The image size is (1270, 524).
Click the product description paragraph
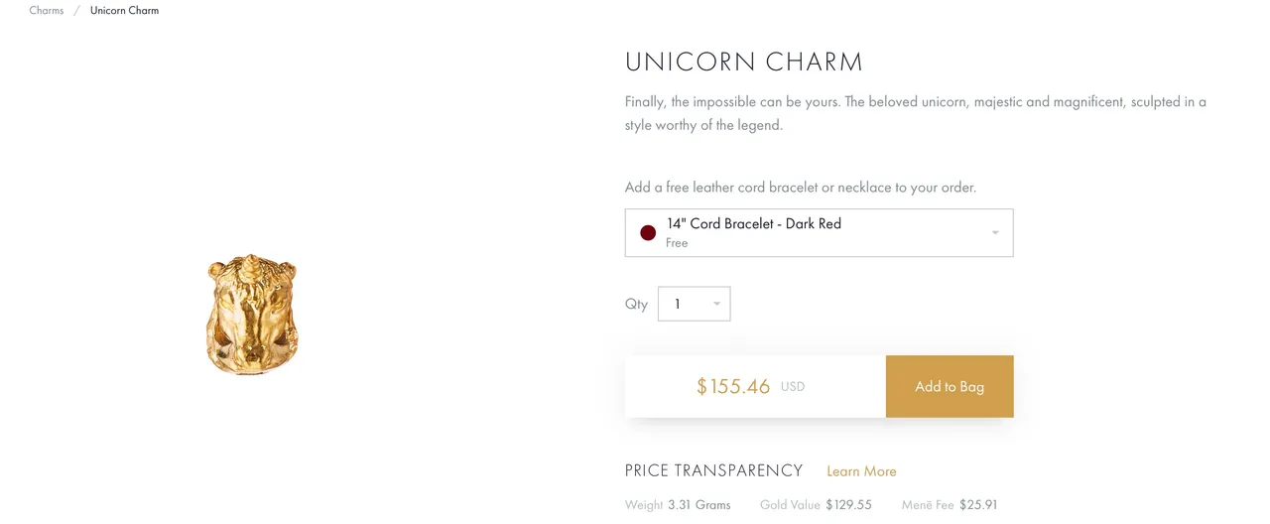916,113
